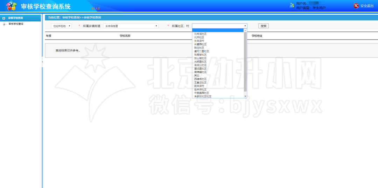Click the system logo icon at top left
Screen dimensions: 378x188
12,6
